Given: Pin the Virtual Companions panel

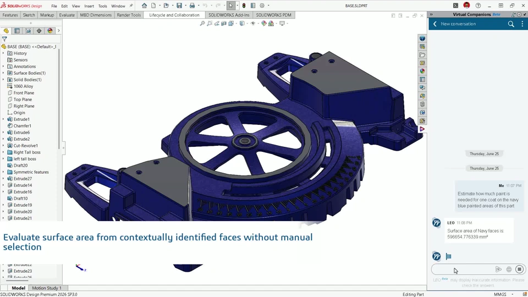Looking at the screenshot, I should [524, 14].
